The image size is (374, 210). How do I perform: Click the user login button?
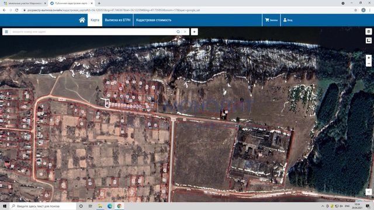288,20
